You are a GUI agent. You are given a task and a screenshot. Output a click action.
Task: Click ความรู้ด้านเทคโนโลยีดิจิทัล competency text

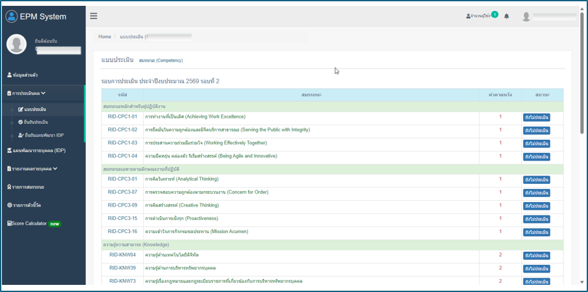172,255
